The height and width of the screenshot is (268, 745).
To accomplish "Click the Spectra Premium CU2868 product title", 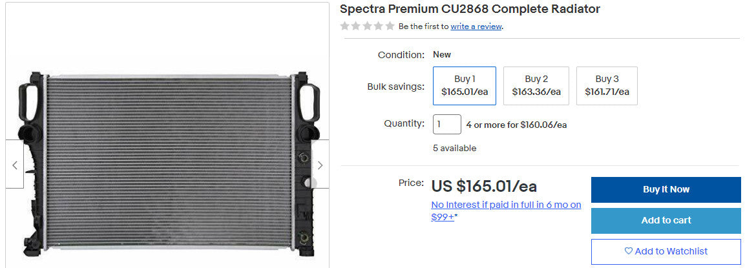I will coord(470,9).
